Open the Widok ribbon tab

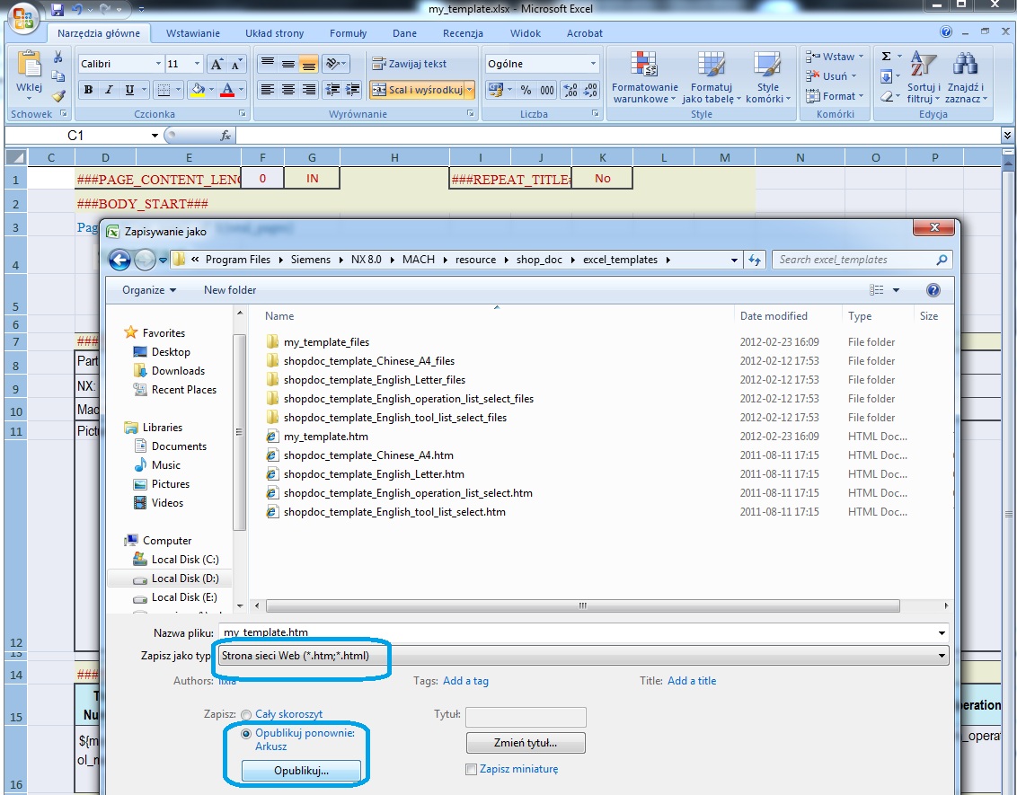pyautogui.click(x=526, y=33)
